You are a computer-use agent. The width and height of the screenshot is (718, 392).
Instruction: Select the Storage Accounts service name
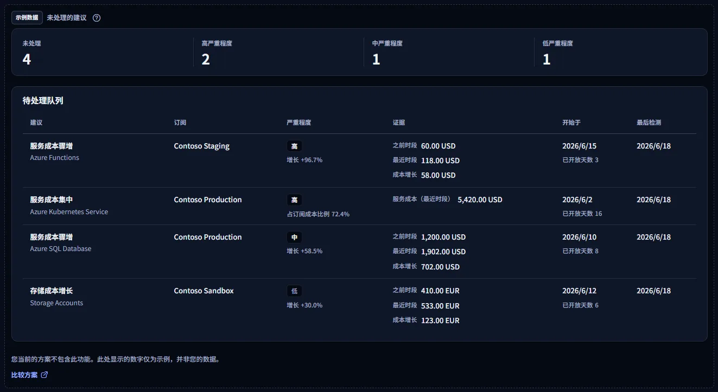tap(56, 303)
